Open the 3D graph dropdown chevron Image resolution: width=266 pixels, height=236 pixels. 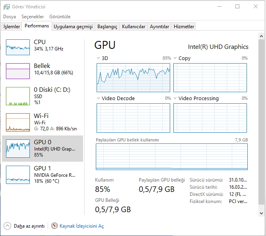(99, 58)
